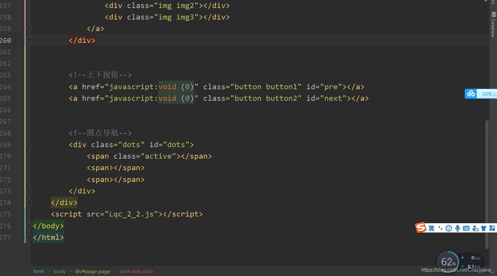Click the editor vertical scrollbar thumb

[487, 184]
